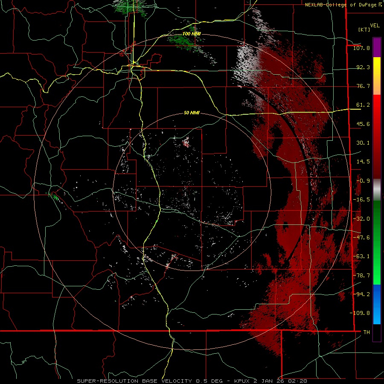Click the -78.7 velocity scale value

(361, 276)
